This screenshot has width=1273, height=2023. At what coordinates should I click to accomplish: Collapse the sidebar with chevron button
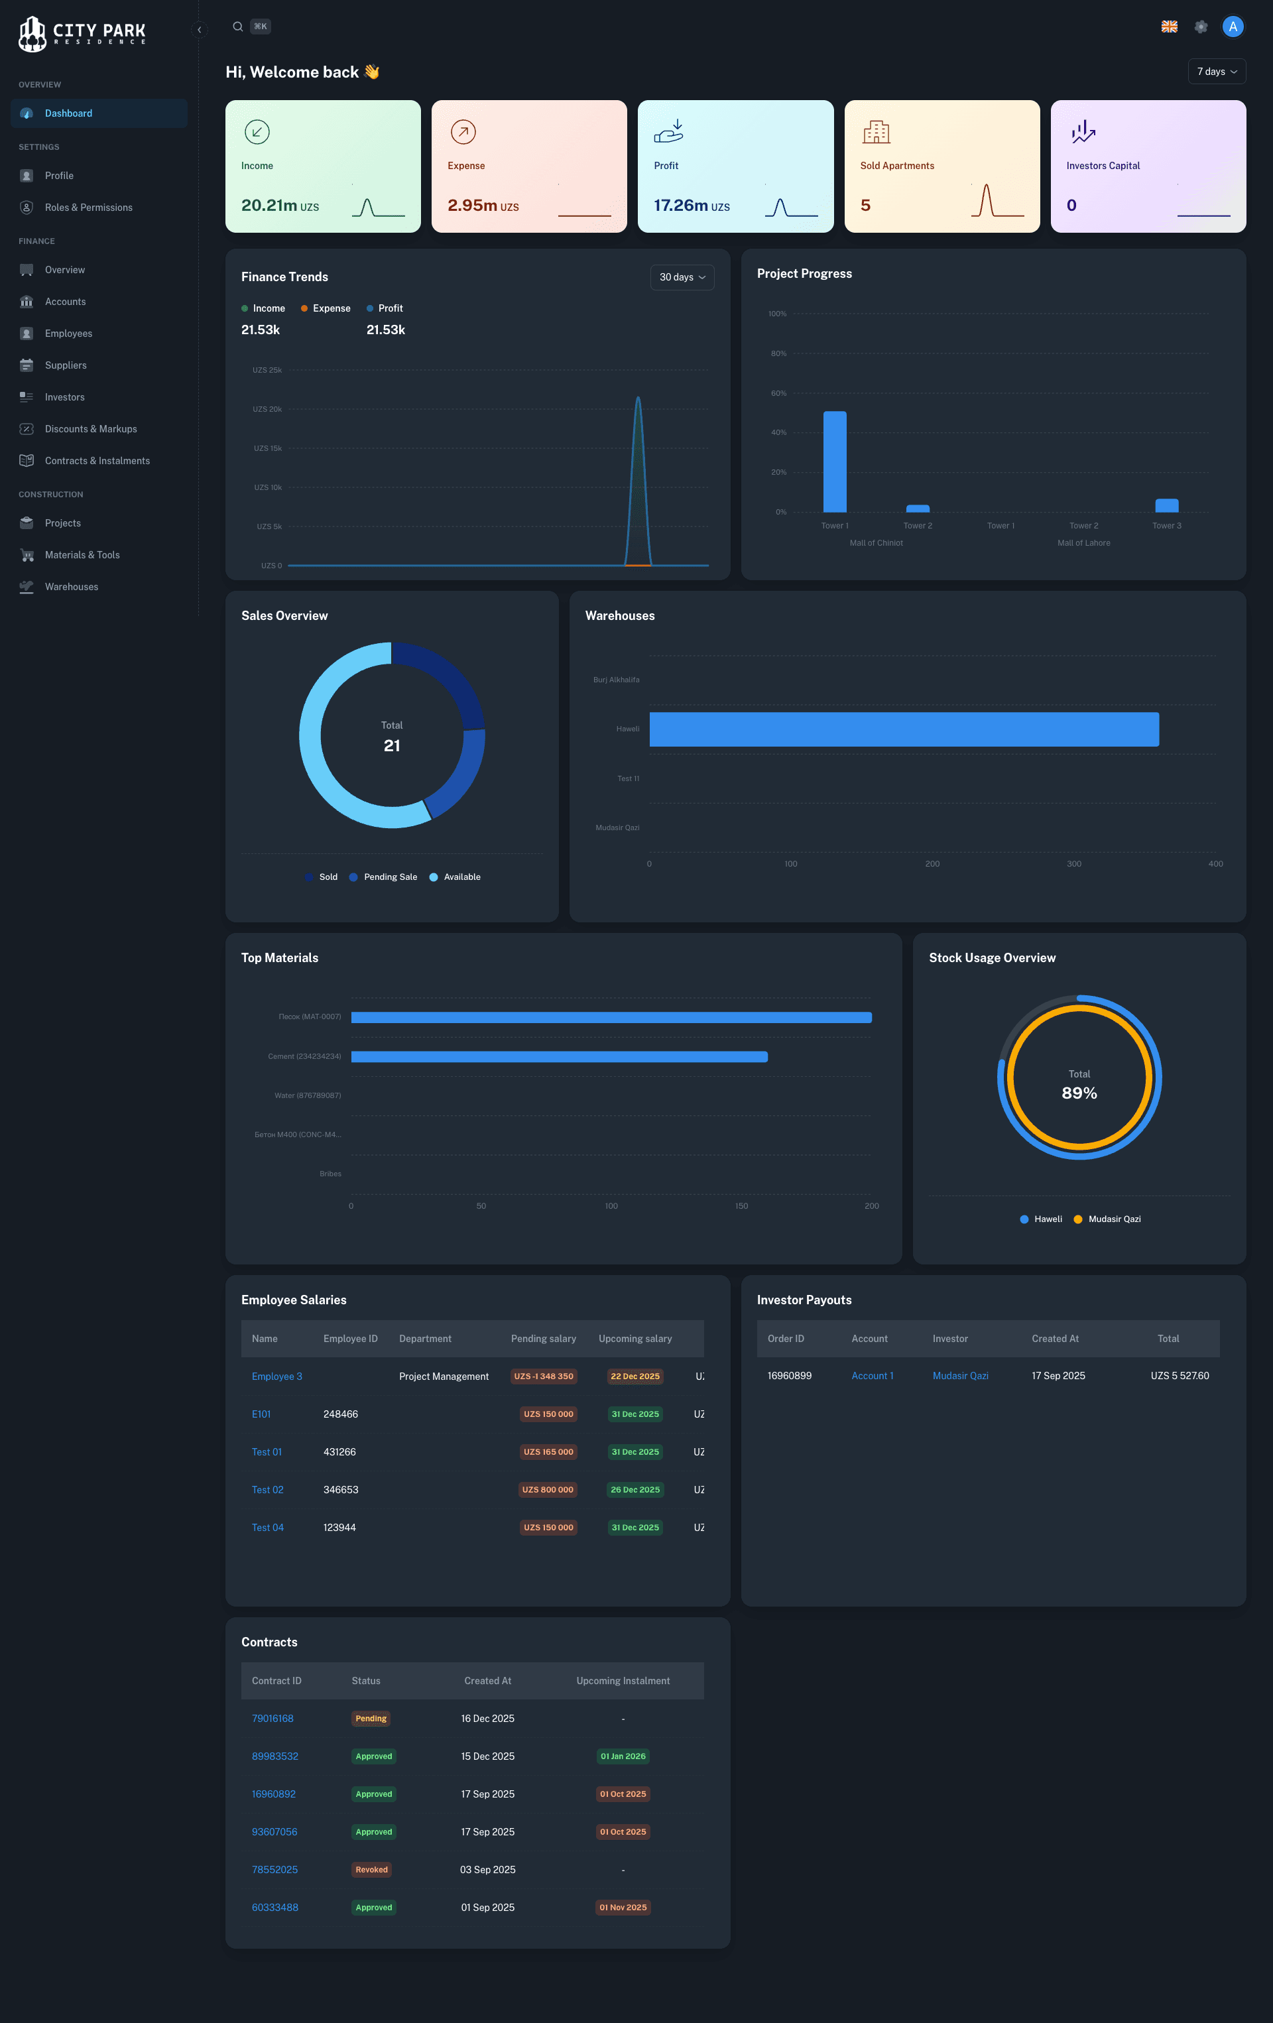coord(199,29)
